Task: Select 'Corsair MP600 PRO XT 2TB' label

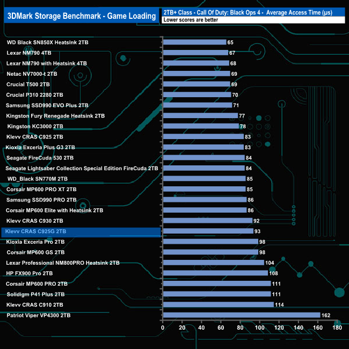Action: click(x=41, y=189)
